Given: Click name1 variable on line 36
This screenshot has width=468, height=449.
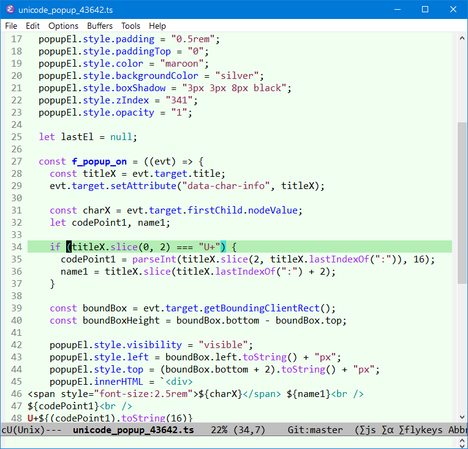Looking at the screenshot, I should point(74,272).
